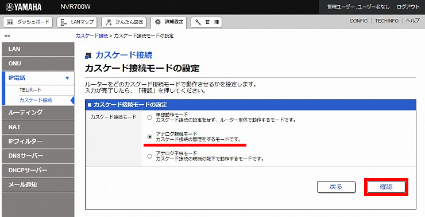
Task: Click the 戻る button
Action: pyautogui.click(x=336, y=187)
